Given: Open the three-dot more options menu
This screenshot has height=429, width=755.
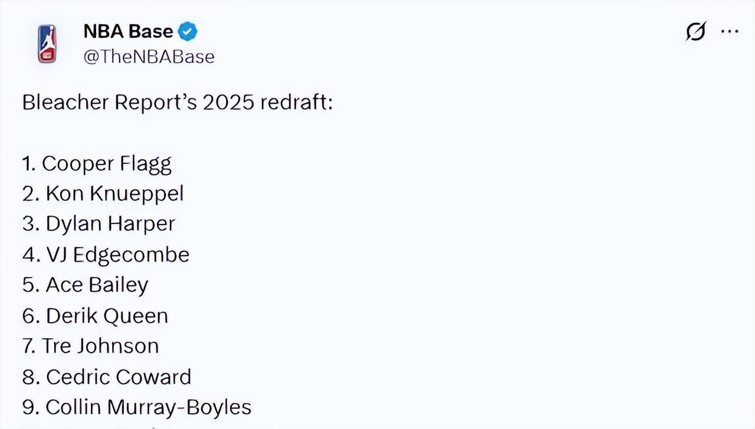Looking at the screenshot, I should click(x=730, y=32).
